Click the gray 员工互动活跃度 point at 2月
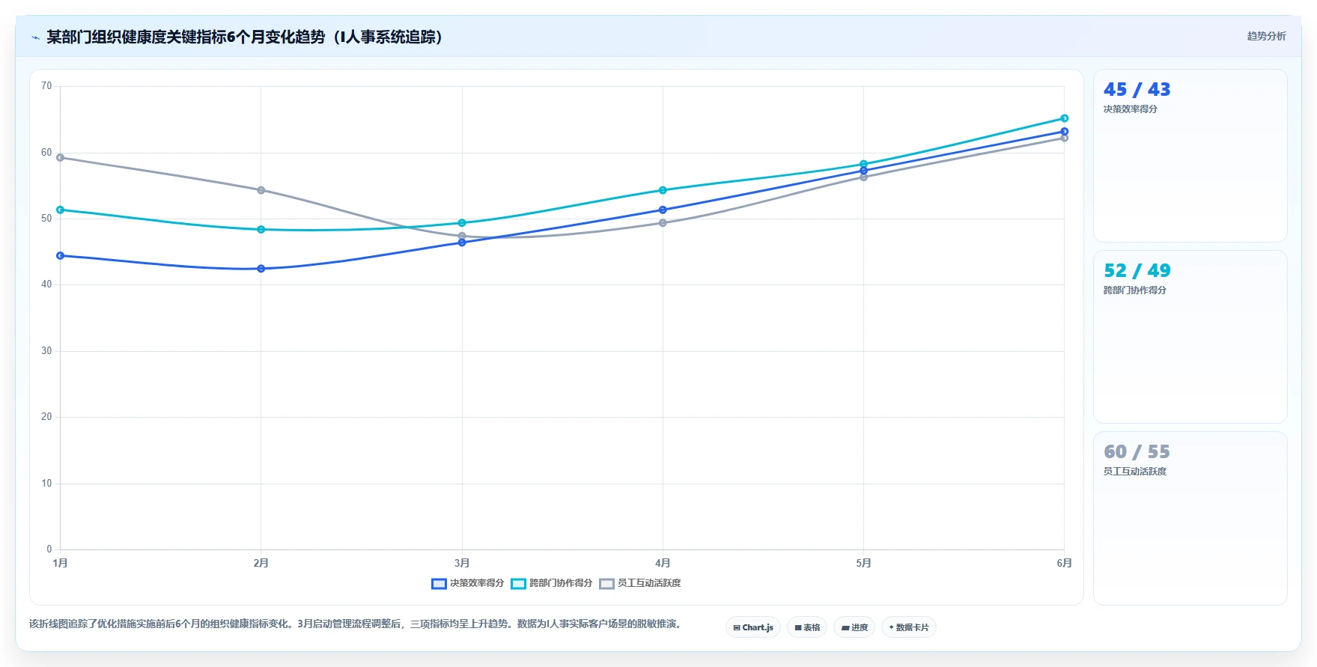The image size is (1317, 667). click(261, 190)
